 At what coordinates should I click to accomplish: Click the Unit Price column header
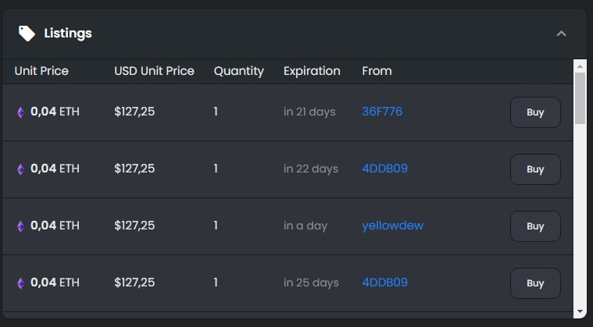pos(41,71)
